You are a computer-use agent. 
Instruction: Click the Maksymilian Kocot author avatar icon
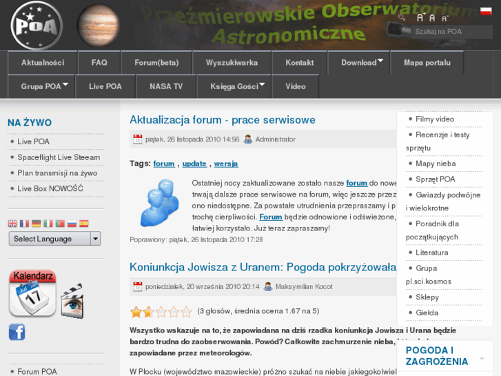pos(268,286)
